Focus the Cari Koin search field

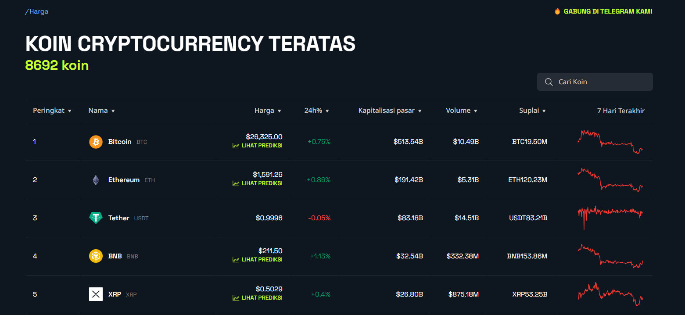pos(595,82)
